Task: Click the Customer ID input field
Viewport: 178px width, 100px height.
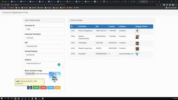Action: (x=44, y=29)
